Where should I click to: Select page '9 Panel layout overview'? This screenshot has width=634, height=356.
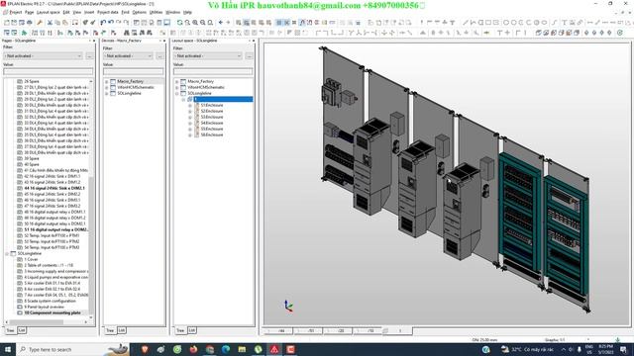[44, 308]
